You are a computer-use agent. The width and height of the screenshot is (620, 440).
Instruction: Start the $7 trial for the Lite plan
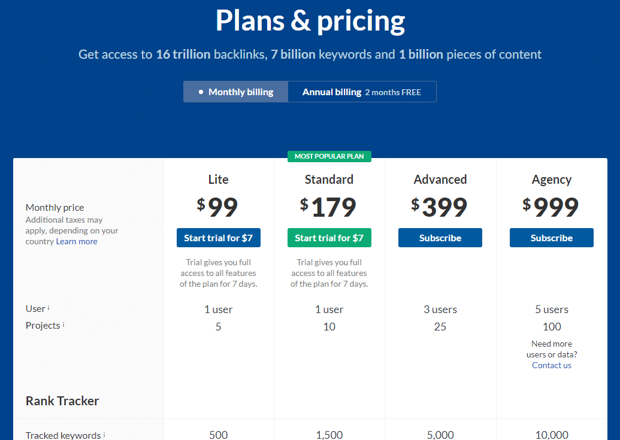[x=218, y=238]
